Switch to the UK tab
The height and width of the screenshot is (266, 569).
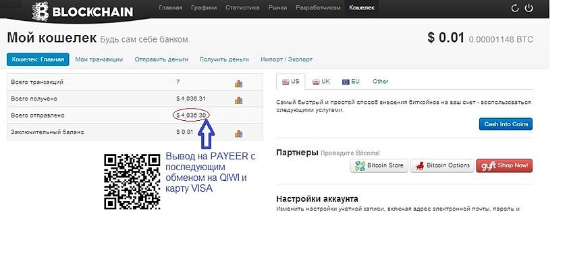[x=321, y=82]
